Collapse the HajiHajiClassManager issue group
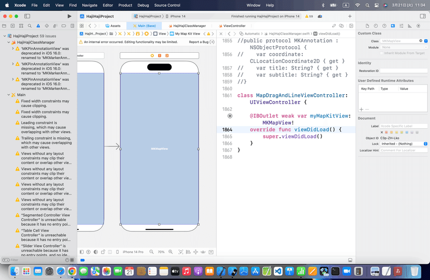This screenshot has width=430, height=280. pyautogui.click(x=9, y=43)
